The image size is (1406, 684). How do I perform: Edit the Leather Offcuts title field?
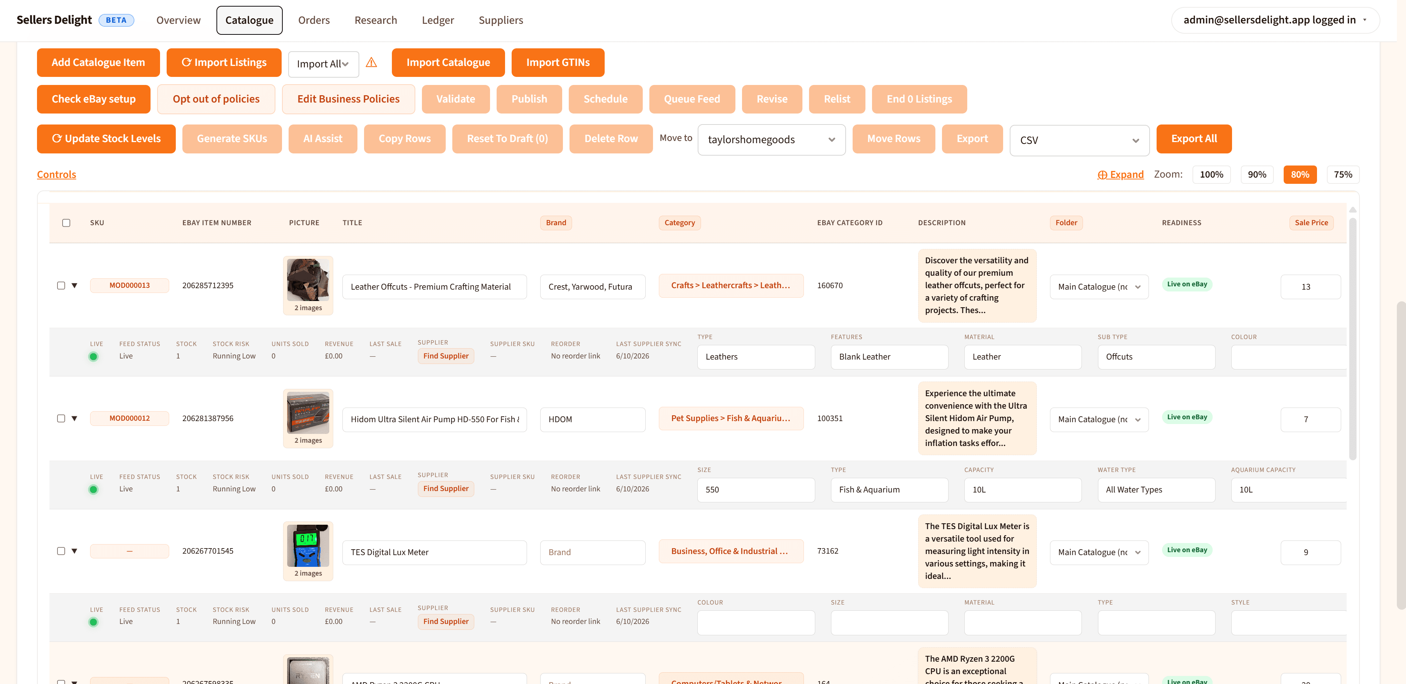pos(434,287)
